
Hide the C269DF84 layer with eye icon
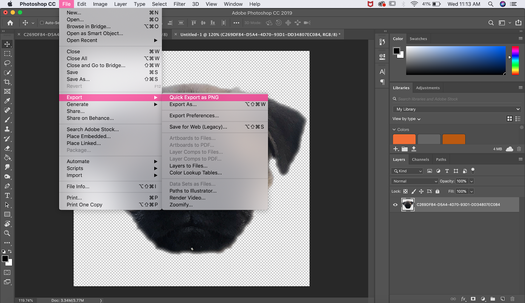395,205
